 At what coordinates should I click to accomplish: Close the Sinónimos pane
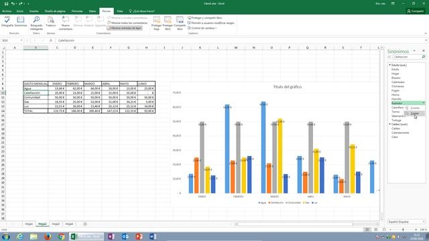424,51
